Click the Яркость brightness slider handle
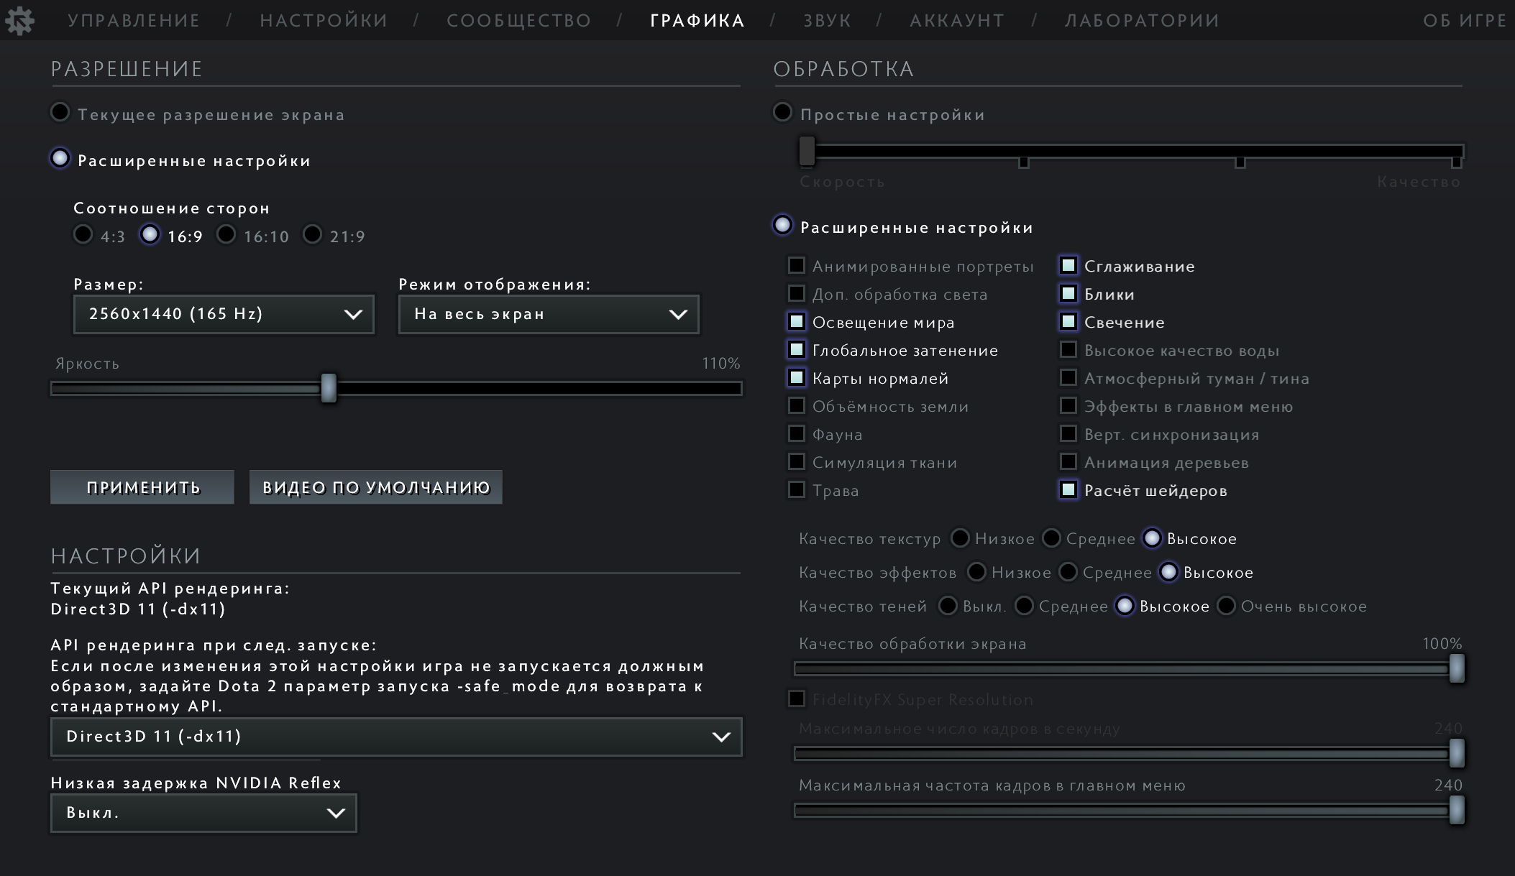Image resolution: width=1515 pixels, height=876 pixels. [x=329, y=388]
